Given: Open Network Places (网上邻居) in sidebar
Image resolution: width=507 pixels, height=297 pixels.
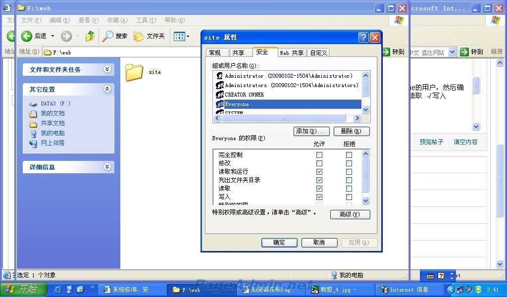Looking at the screenshot, I should [x=52, y=143].
